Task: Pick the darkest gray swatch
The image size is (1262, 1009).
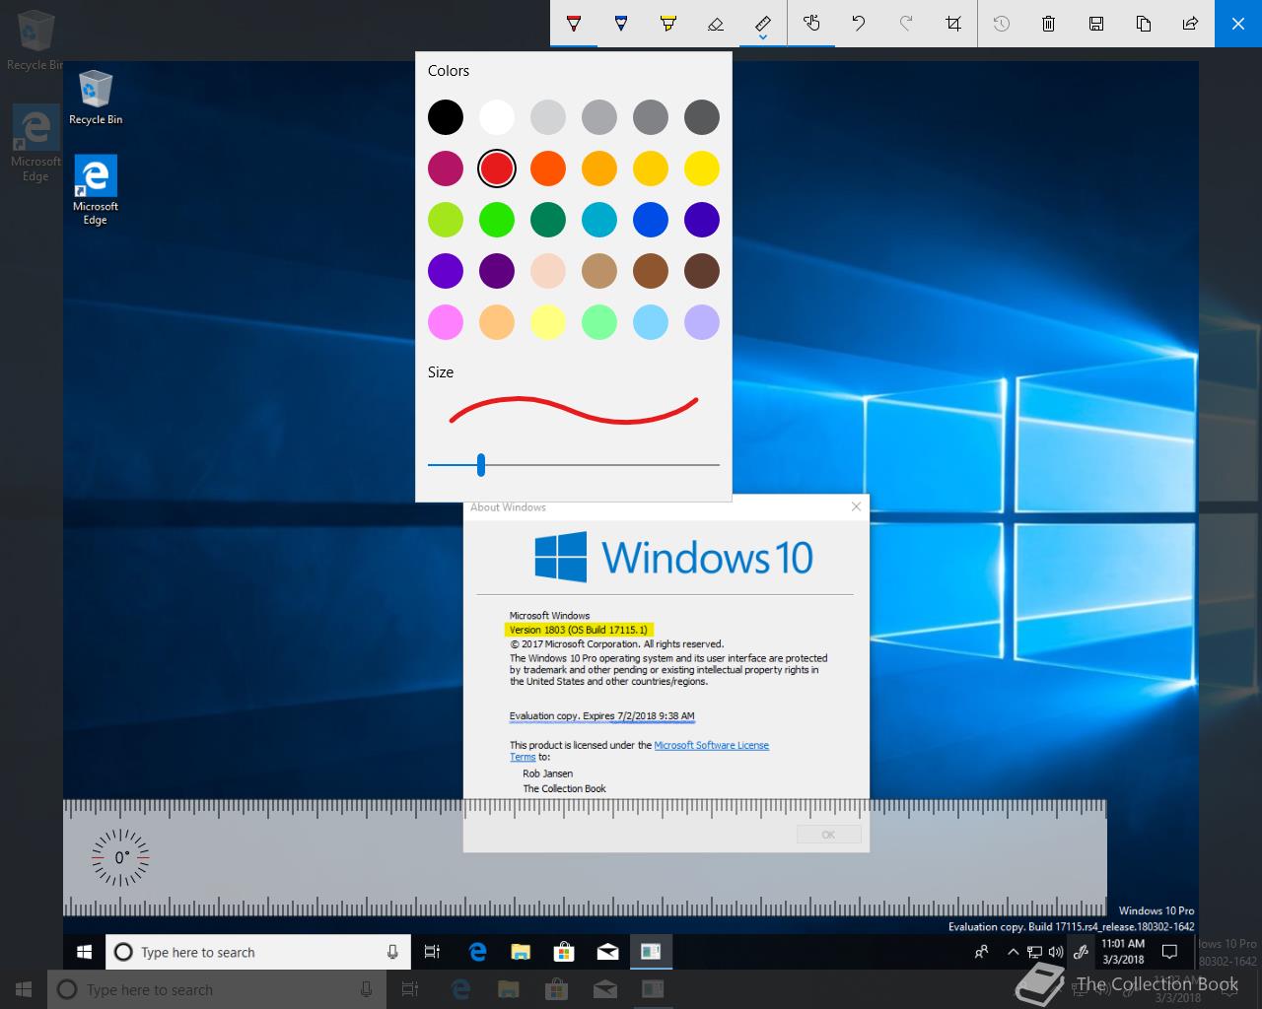Action: [x=702, y=117]
